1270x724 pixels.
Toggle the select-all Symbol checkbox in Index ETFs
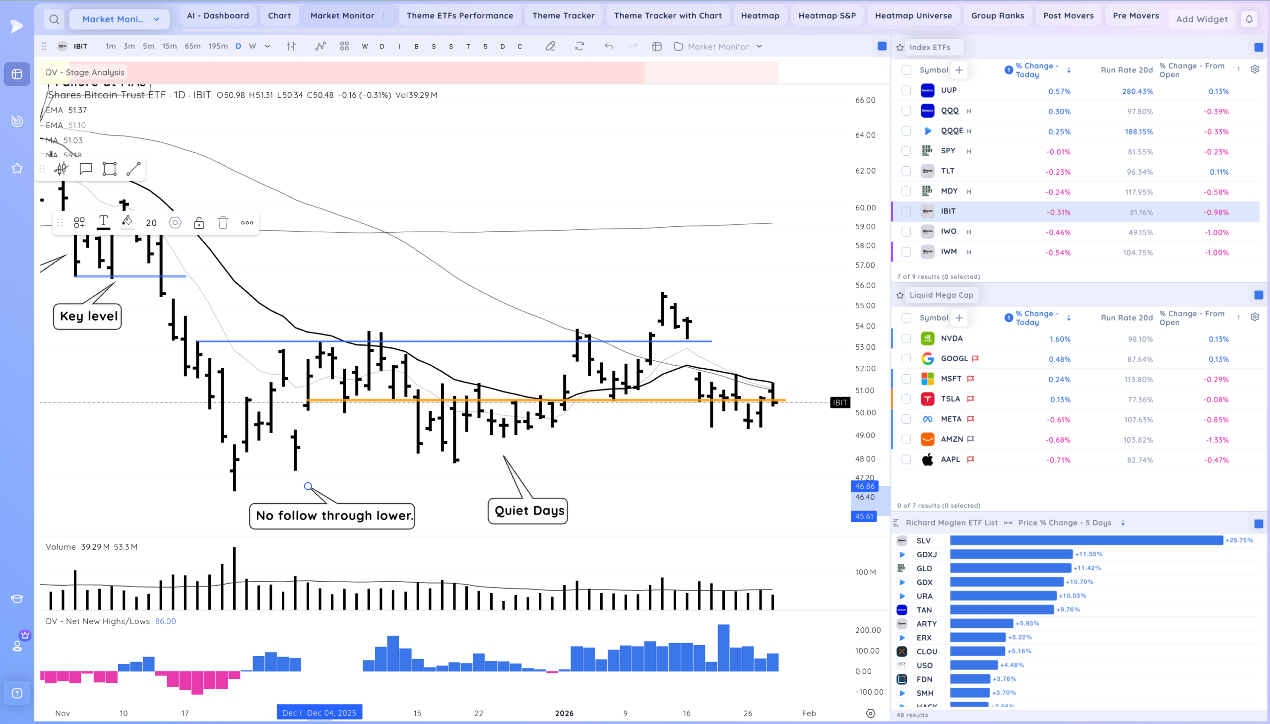pyautogui.click(x=906, y=69)
